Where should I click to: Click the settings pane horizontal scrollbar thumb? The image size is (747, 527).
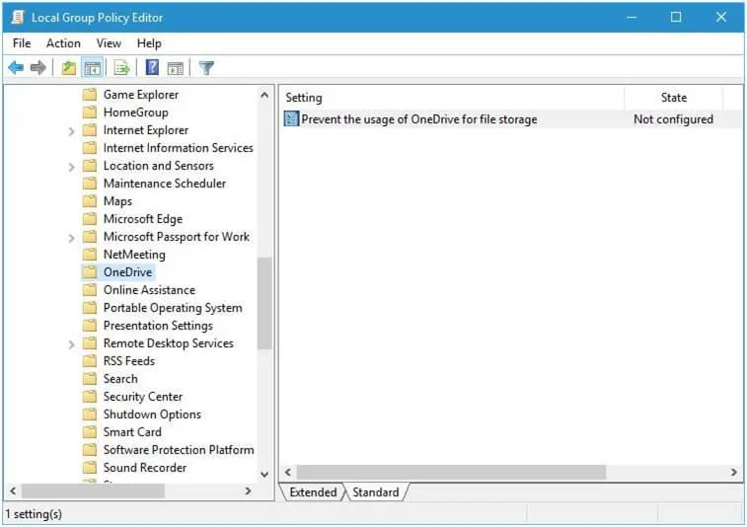click(451, 472)
